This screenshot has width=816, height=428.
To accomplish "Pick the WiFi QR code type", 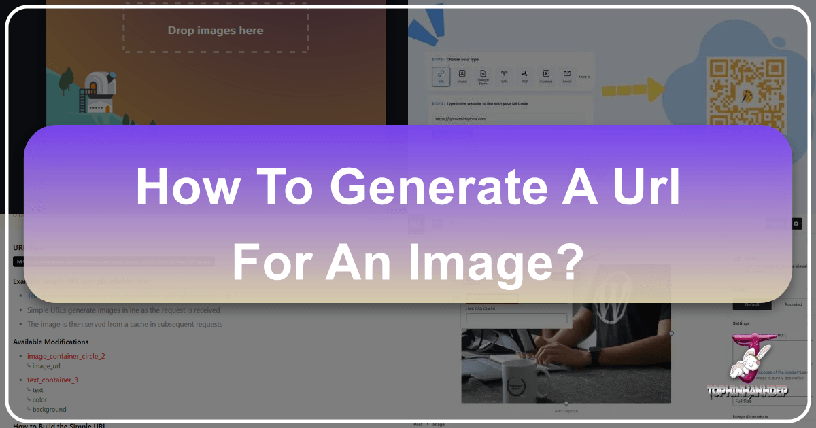I will (504, 76).
